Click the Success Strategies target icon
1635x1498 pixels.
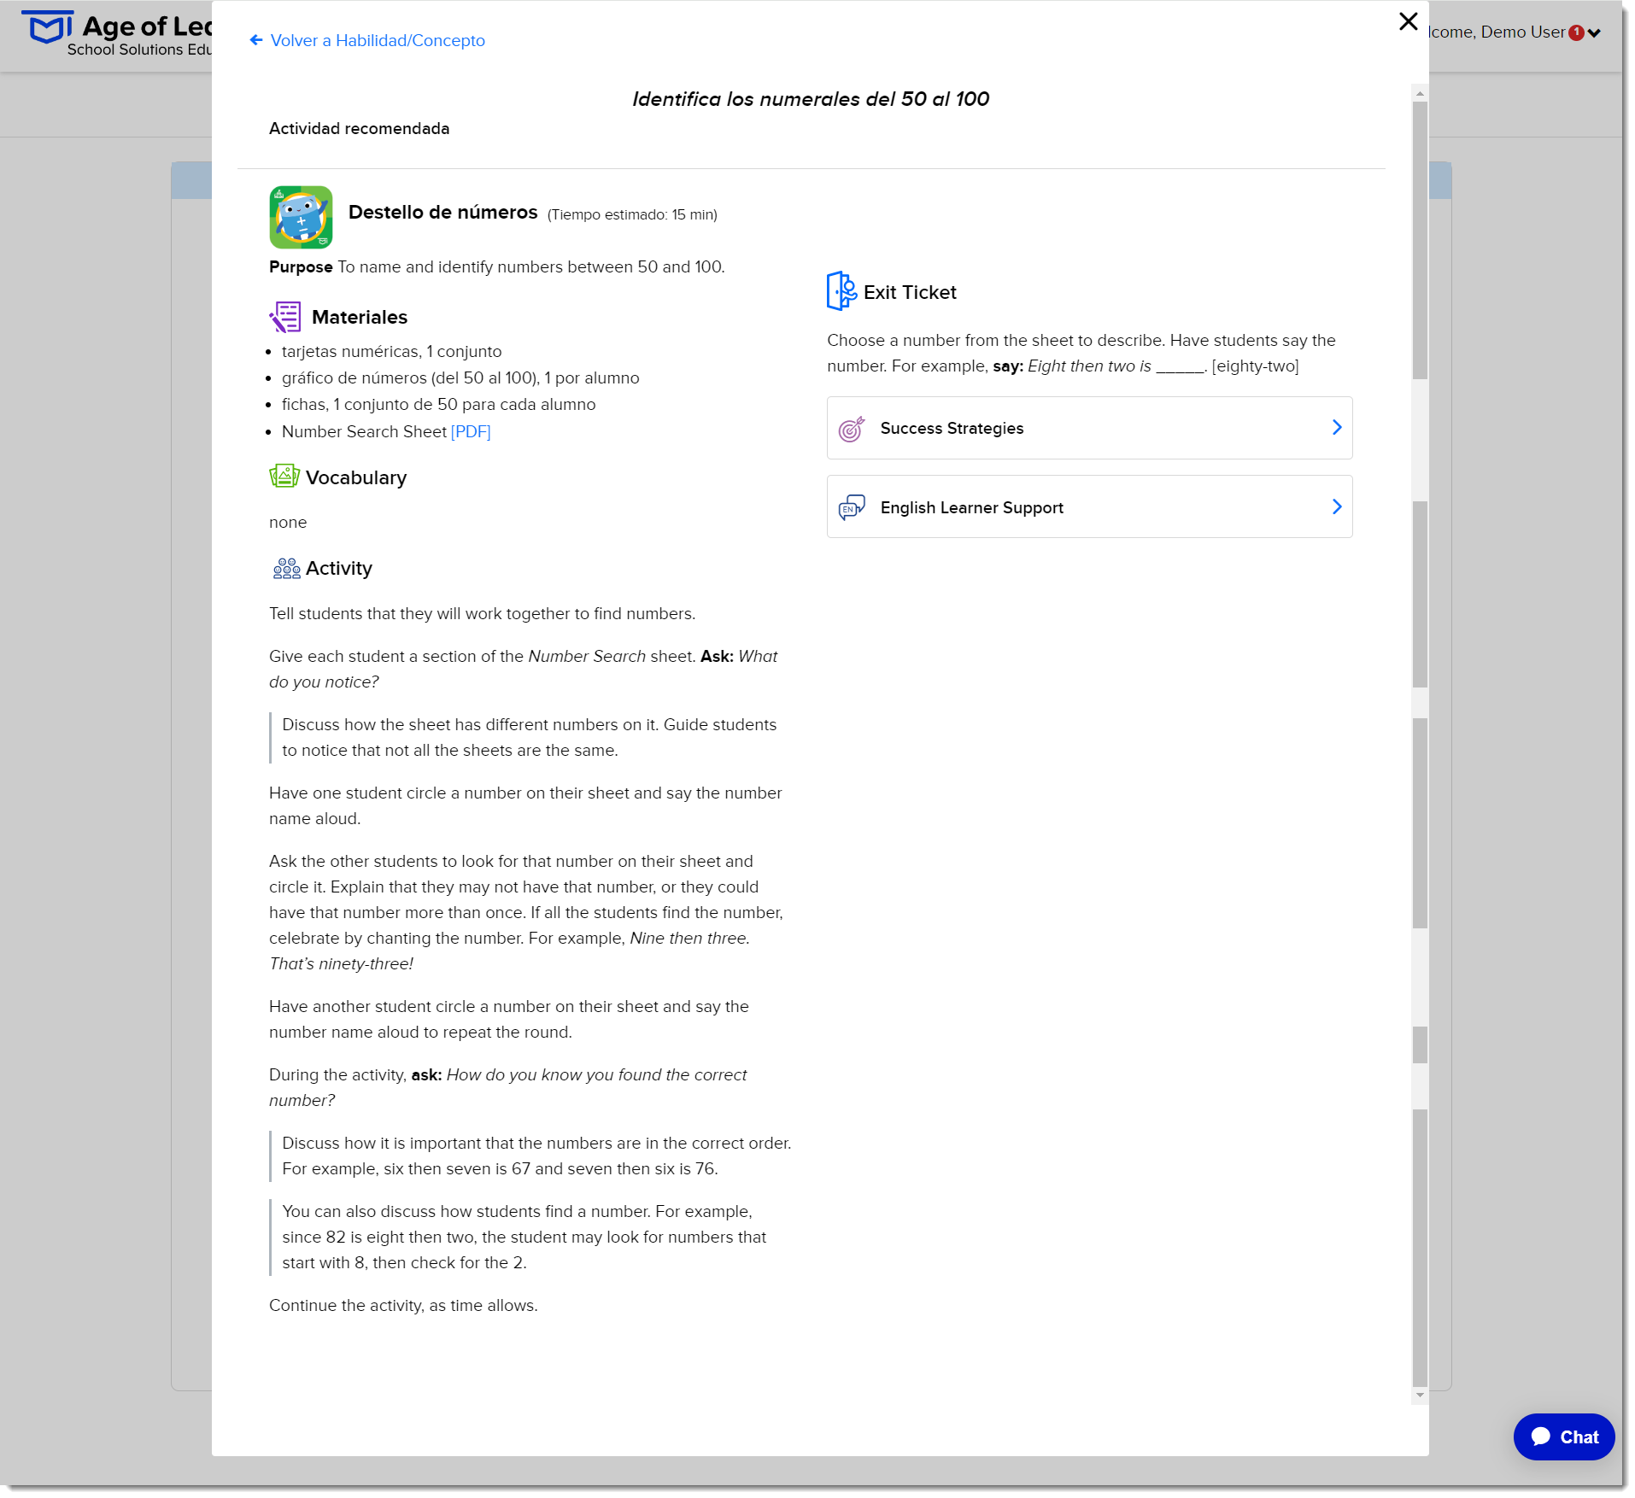click(x=852, y=428)
